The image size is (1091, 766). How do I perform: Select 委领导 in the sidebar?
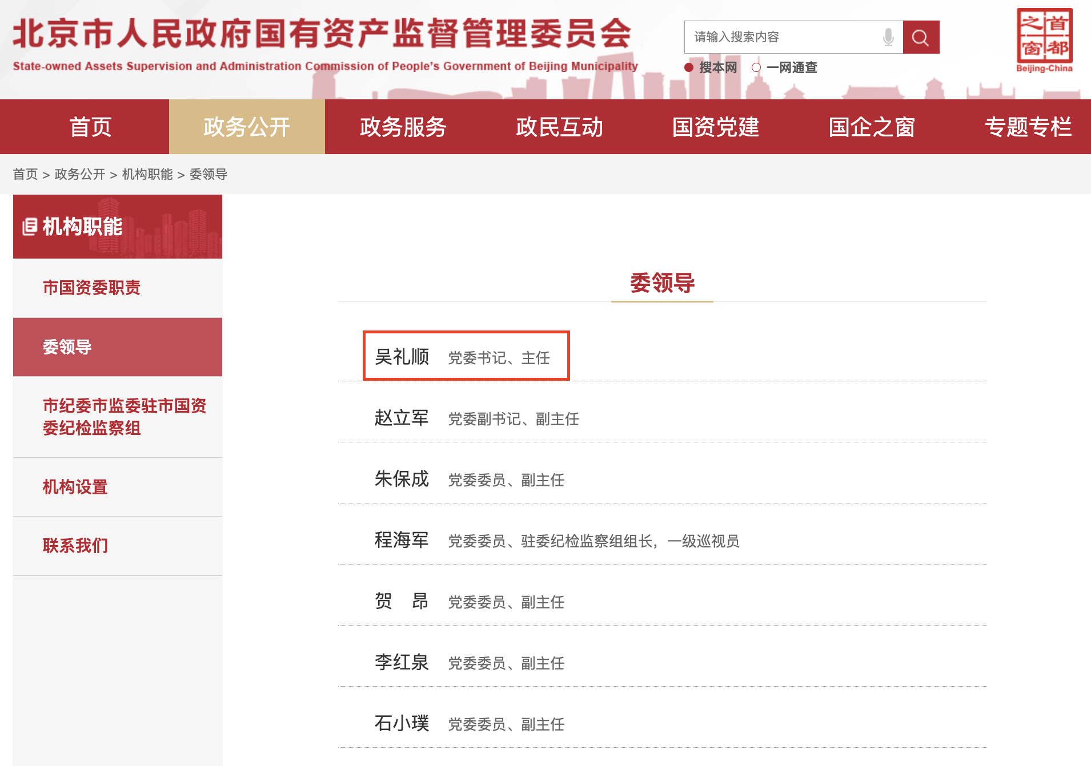[67, 347]
